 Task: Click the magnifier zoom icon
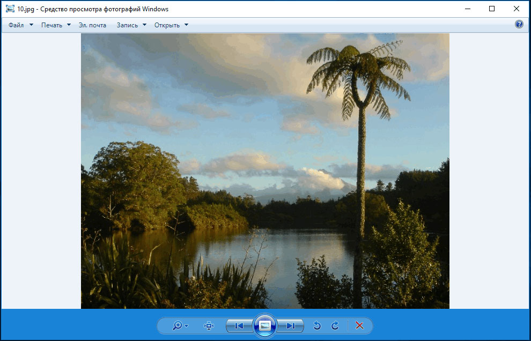point(178,325)
